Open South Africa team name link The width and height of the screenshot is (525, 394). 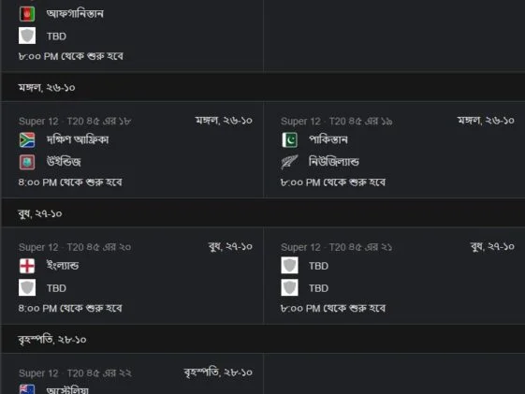coord(78,140)
